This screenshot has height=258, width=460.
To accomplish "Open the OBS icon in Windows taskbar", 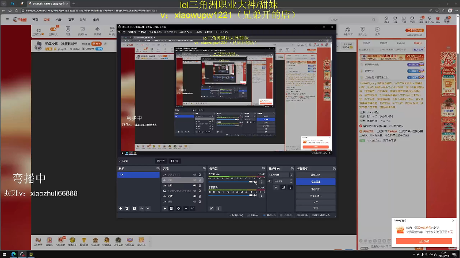I will 22,254.
